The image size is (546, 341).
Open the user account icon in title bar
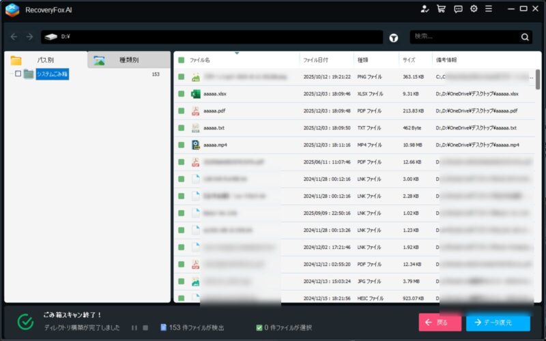tap(425, 9)
